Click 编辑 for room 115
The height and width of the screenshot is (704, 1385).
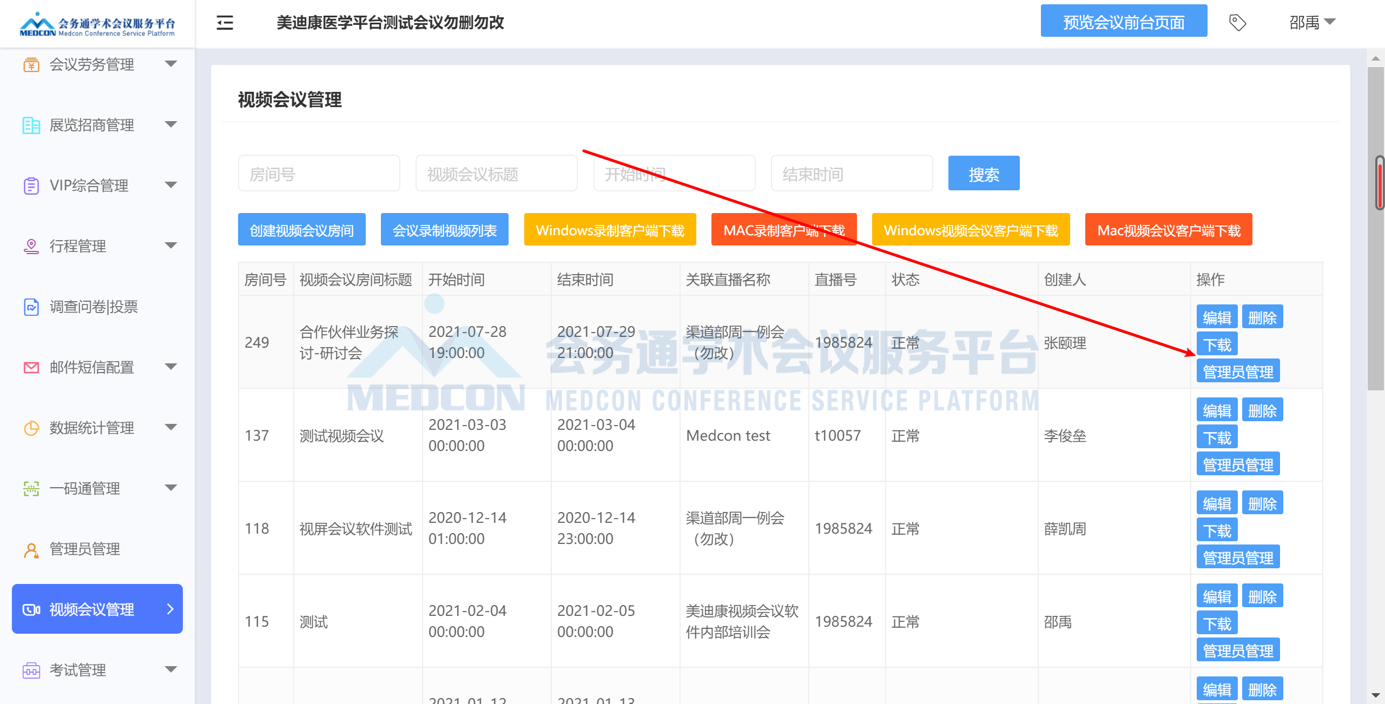(1217, 596)
